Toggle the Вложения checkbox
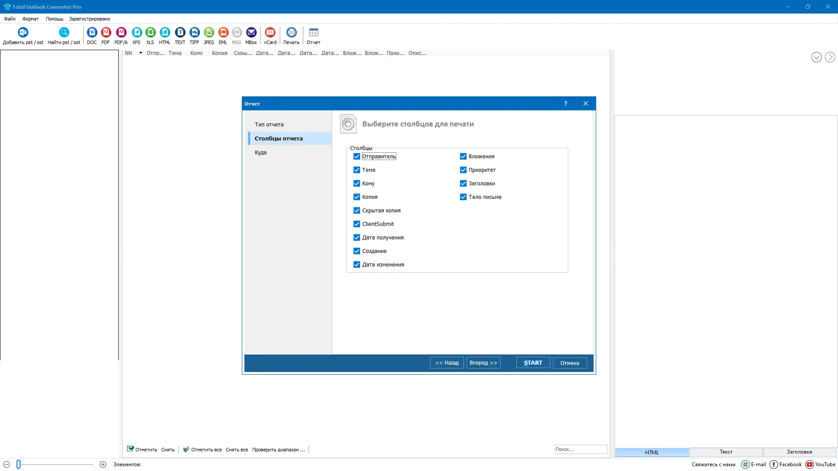 (x=463, y=157)
